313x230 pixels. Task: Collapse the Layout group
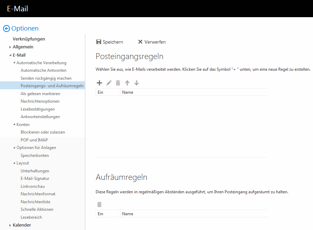[x=14, y=163]
